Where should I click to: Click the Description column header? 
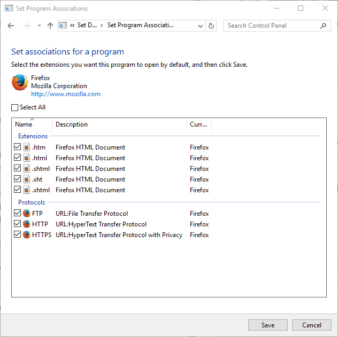119,124
